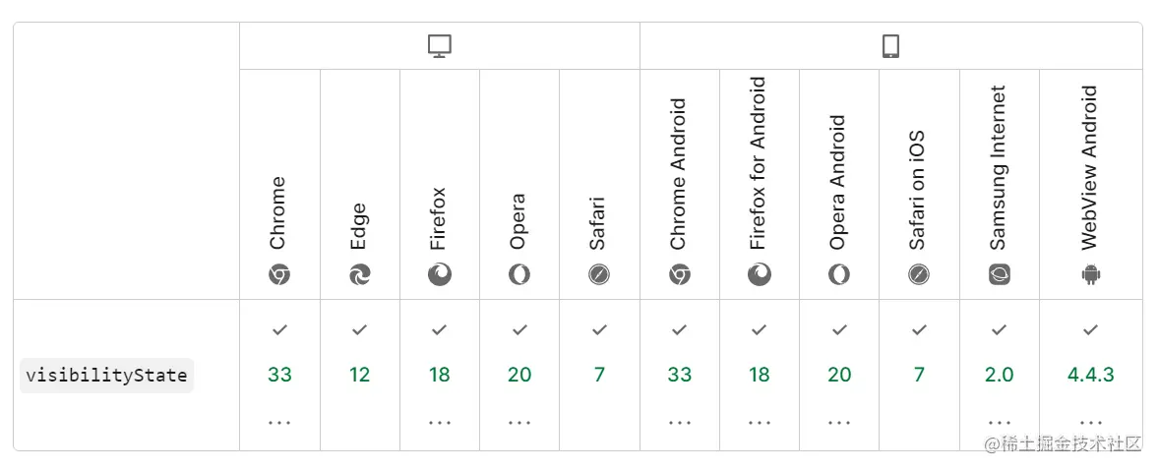Click the desktop Chrome browser icon
The width and height of the screenshot is (1158, 470).
(x=279, y=275)
